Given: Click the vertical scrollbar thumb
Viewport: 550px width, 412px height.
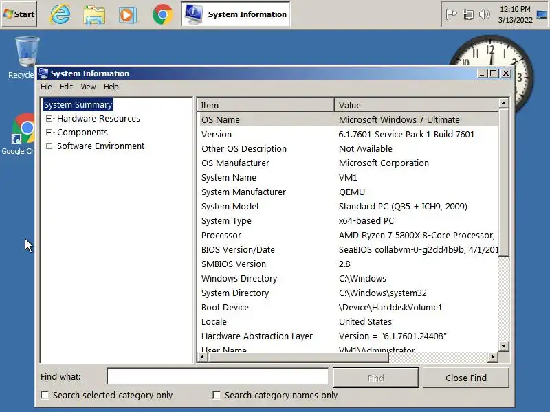Looking at the screenshot, I should [503, 182].
